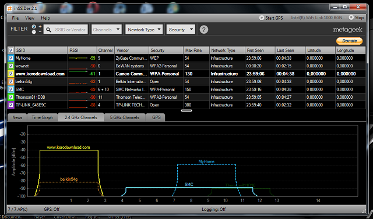This screenshot has height=219, width=373.
Task: Sort by SSID column header
Action: click(41, 50)
